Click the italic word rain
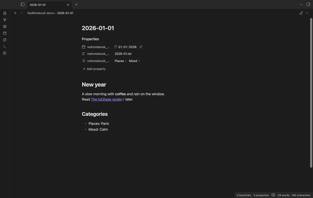Screen dimensions: 313x198 coord(137,94)
